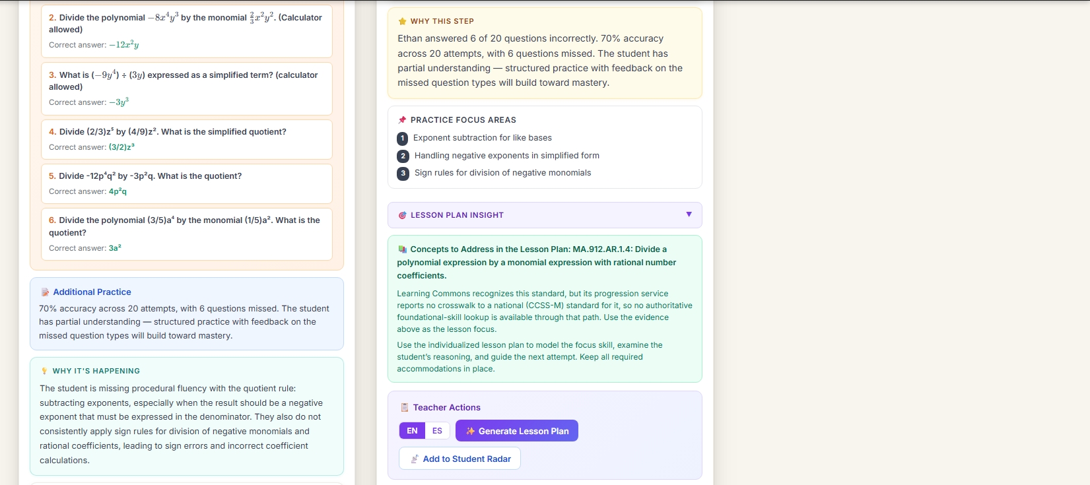Click the number 3 badge in focus areas
Viewport: 1090px width, 485px height.
(403, 173)
